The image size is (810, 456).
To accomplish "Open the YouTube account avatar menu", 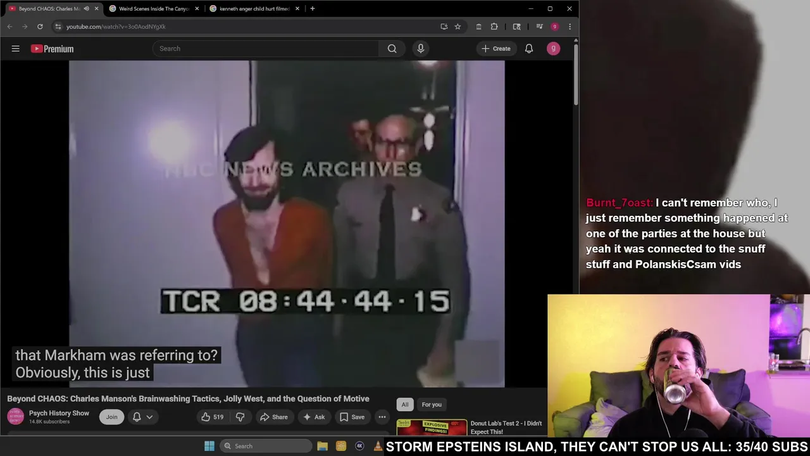I will click(553, 49).
